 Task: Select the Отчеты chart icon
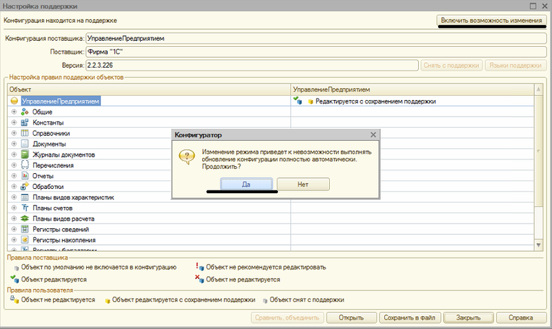click(x=25, y=176)
